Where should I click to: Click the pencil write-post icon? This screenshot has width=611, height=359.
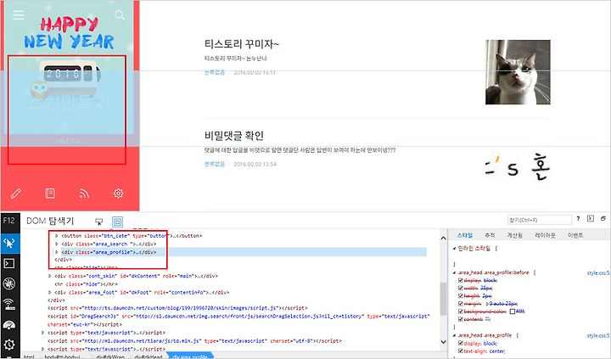pyautogui.click(x=15, y=194)
